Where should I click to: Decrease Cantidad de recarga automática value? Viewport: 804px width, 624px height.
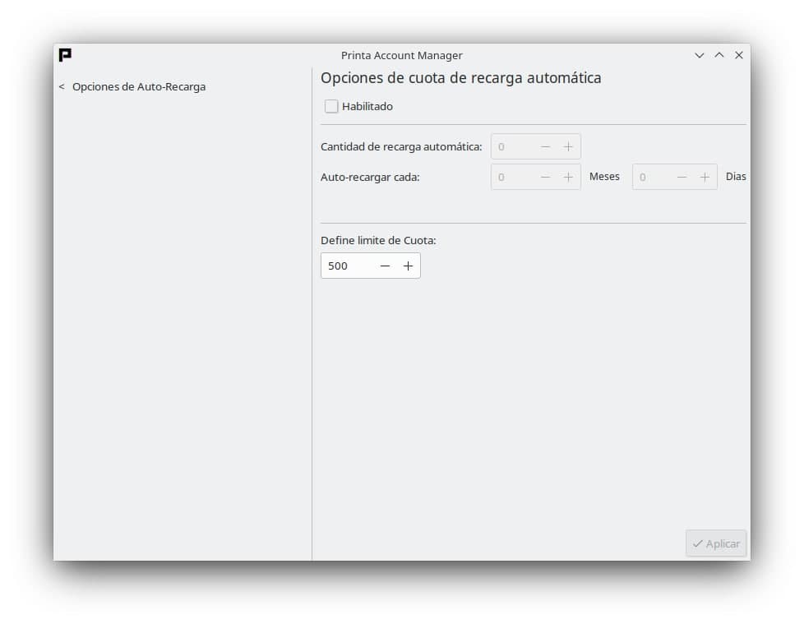[x=545, y=146]
